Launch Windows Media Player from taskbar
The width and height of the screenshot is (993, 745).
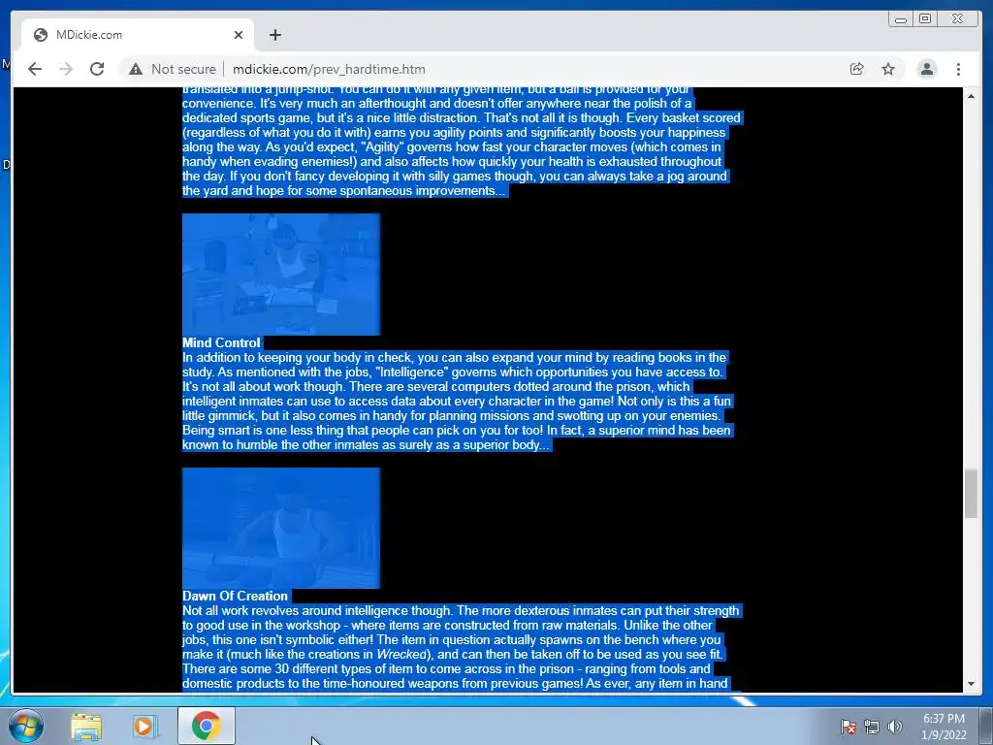[144, 727]
